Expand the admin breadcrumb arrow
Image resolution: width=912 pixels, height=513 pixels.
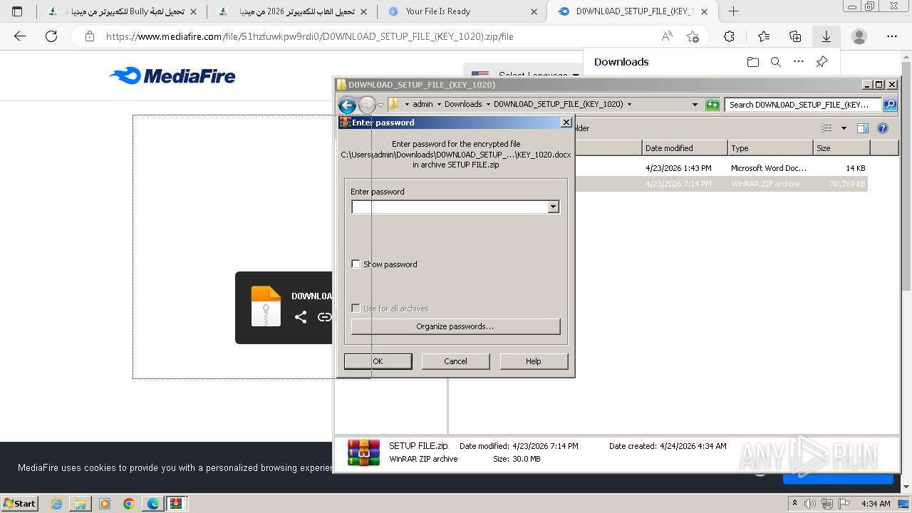click(438, 105)
